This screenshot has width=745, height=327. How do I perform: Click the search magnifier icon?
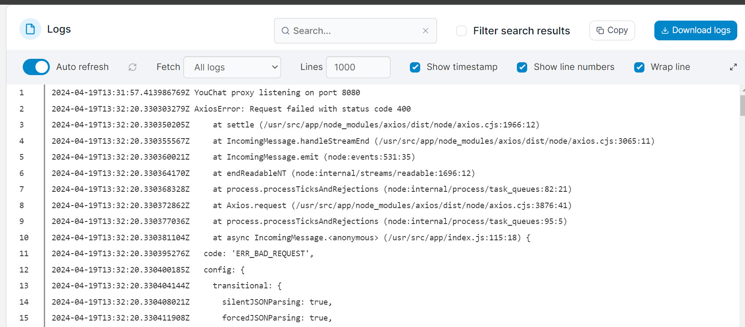point(285,31)
